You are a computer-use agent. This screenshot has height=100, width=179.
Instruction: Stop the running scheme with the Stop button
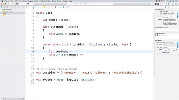pyautogui.click(x=13, y=4)
